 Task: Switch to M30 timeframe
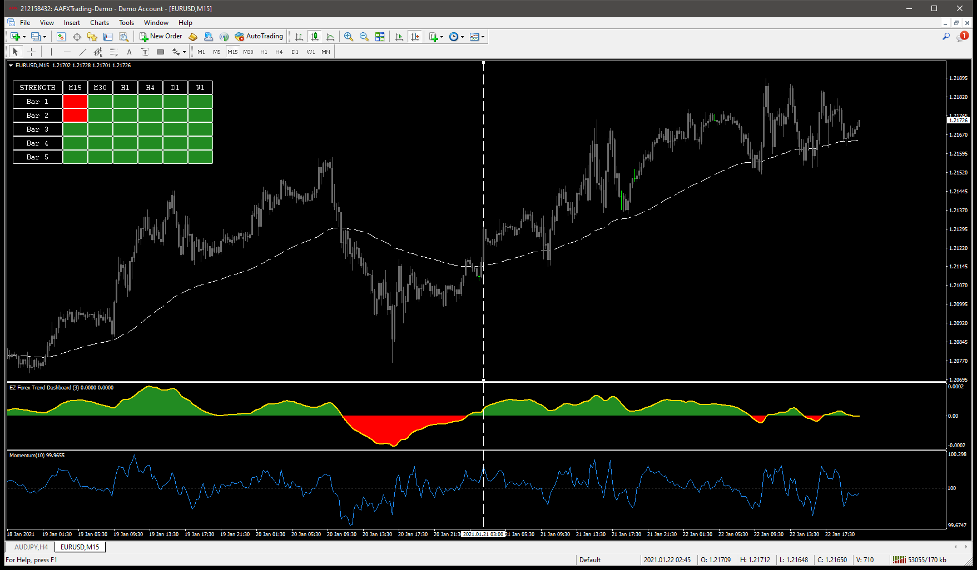[248, 52]
